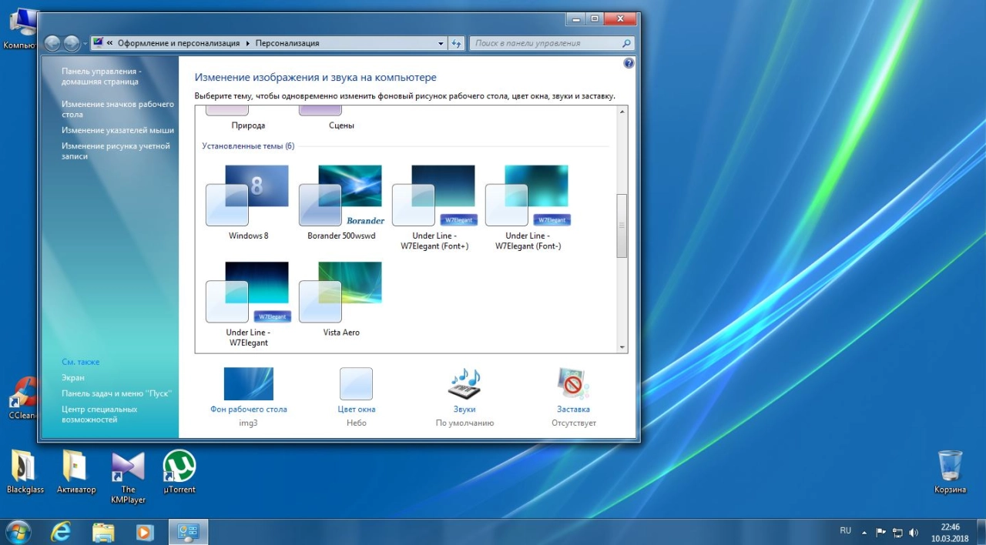Go back with the Back arrow button
The height and width of the screenshot is (545, 986).
tap(52, 44)
